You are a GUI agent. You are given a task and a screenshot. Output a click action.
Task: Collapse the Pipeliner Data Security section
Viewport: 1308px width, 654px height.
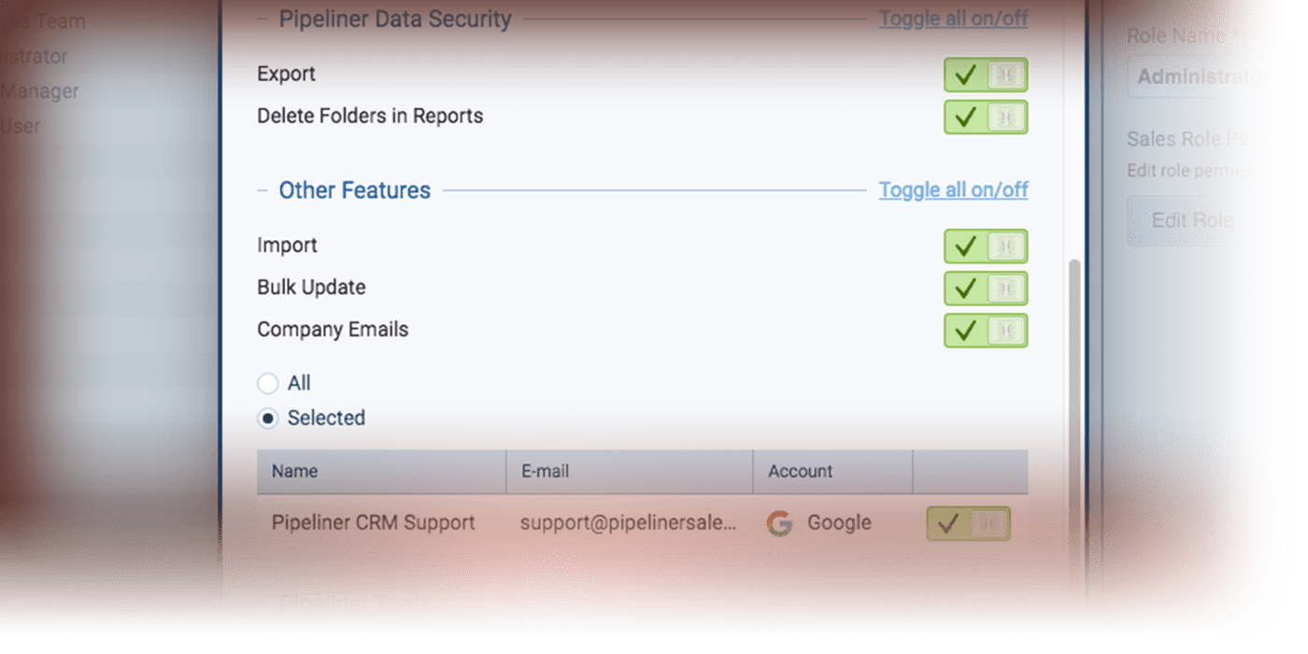pyautogui.click(x=260, y=18)
